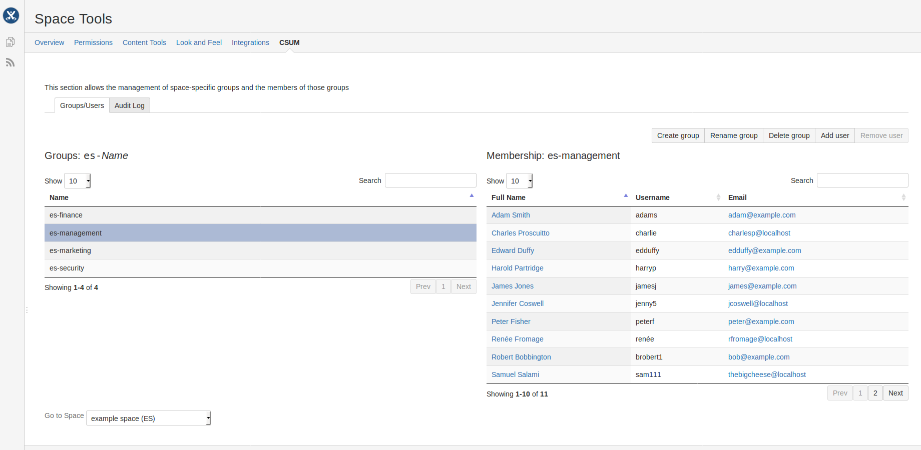
Task: Focus the Groups Search field
Action: coord(430,180)
